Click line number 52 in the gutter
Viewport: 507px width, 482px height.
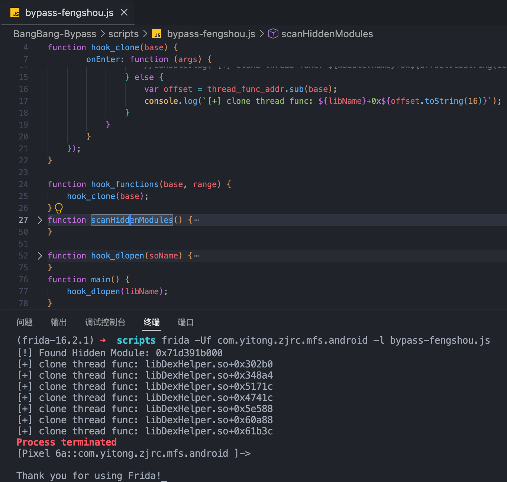23,256
